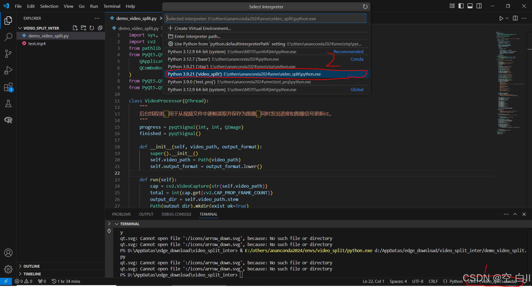
Task: Open the R extension view icon
Action: [8, 120]
